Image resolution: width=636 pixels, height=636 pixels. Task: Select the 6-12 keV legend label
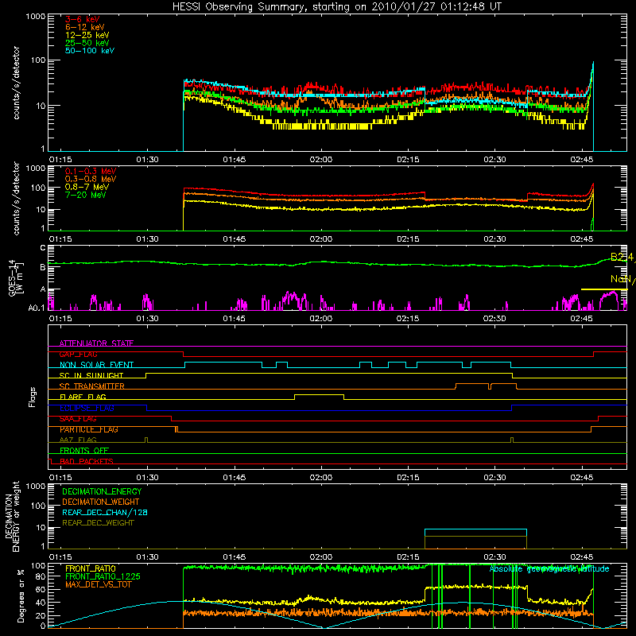85,27
